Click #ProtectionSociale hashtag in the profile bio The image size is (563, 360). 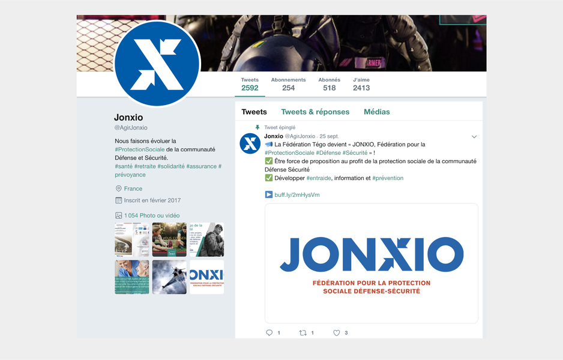[140, 149]
